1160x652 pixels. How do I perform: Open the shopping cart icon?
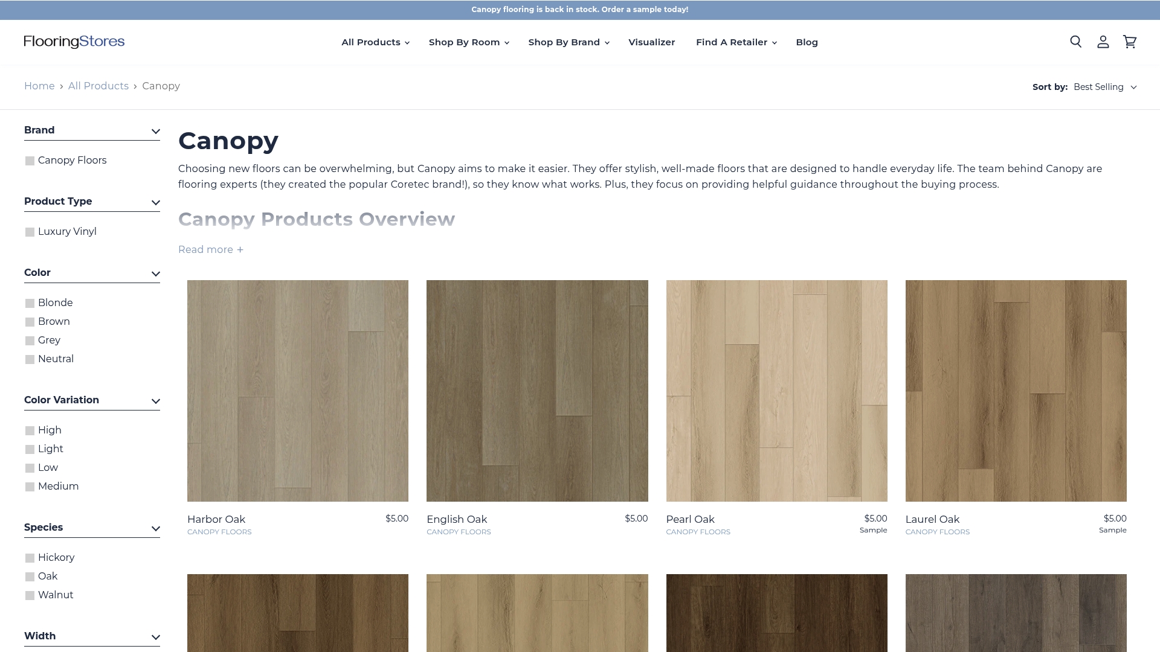1130,42
